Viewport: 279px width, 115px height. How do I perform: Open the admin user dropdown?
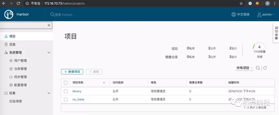click(x=266, y=15)
